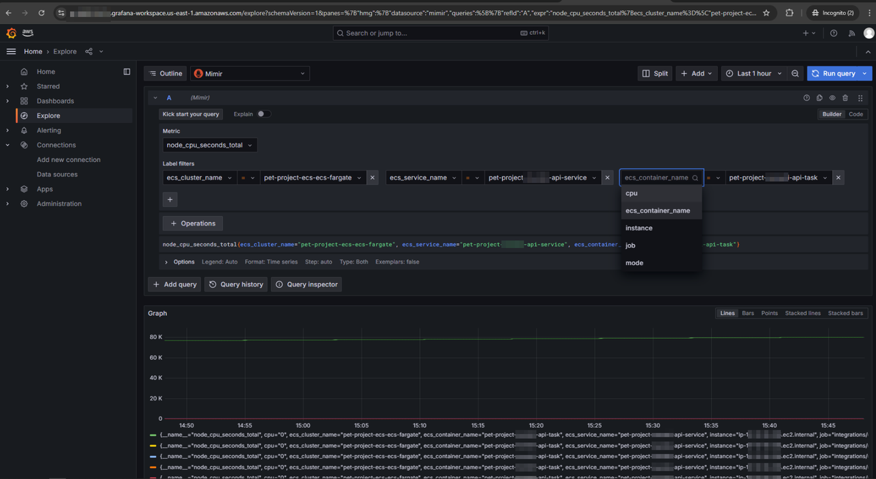This screenshot has height=479, width=876.
Task: Hide query A with eye icon
Action: [832, 98]
